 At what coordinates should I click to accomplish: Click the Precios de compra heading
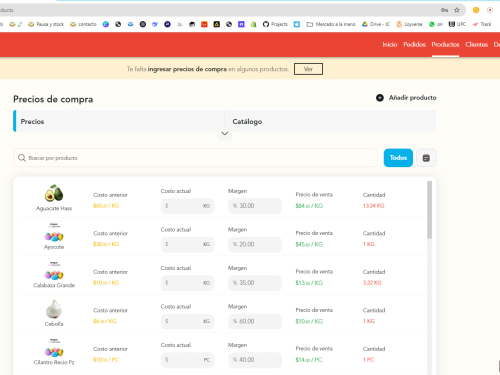[x=53, y=99]
